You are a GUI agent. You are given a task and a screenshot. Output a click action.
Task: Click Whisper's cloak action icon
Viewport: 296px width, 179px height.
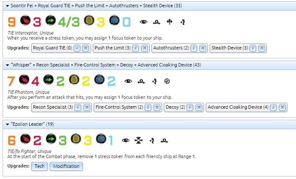[x=167, y=81]
